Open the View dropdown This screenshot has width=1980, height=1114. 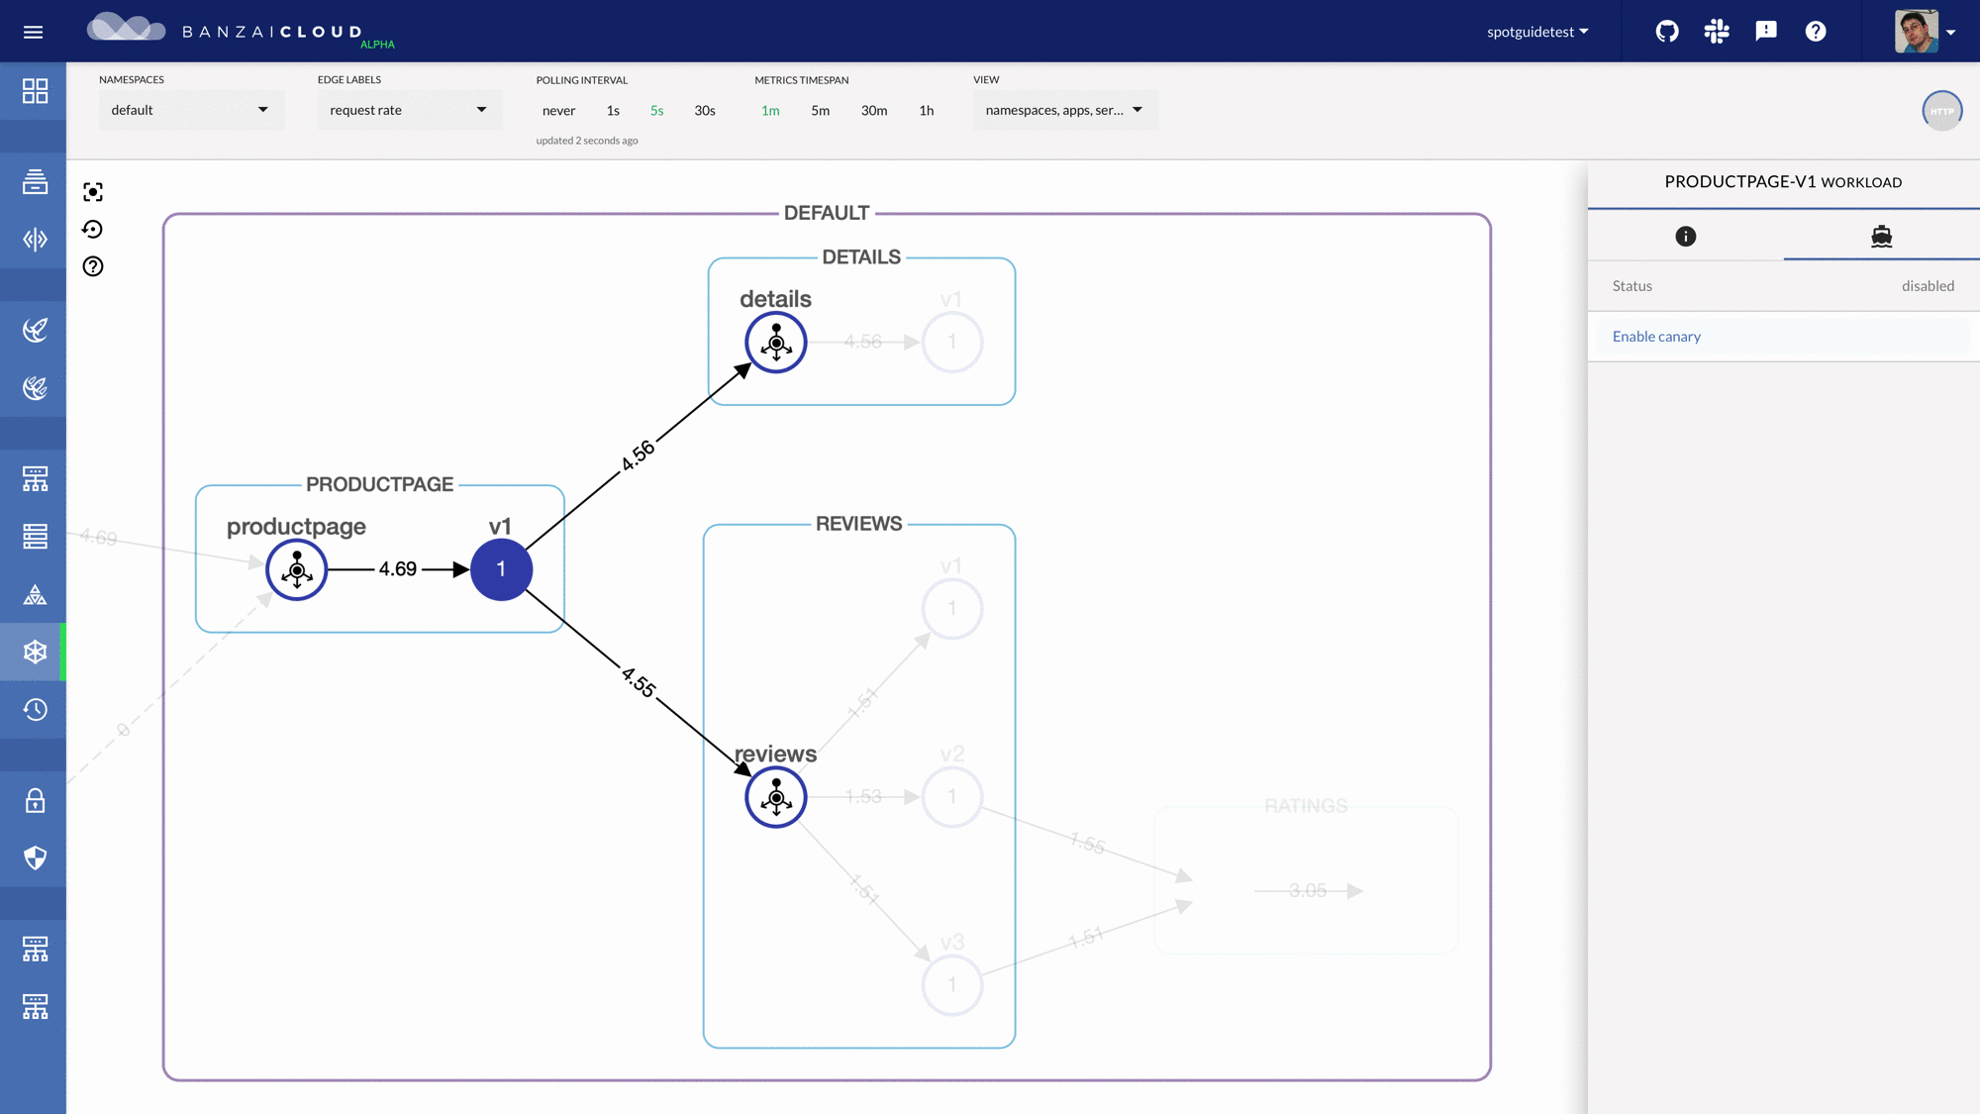pos(1065,110)
